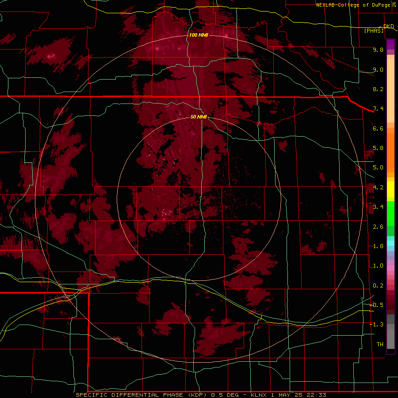Click the peach band of the color scale
This screenshot has width=398, height=398.
click(390, 91)
